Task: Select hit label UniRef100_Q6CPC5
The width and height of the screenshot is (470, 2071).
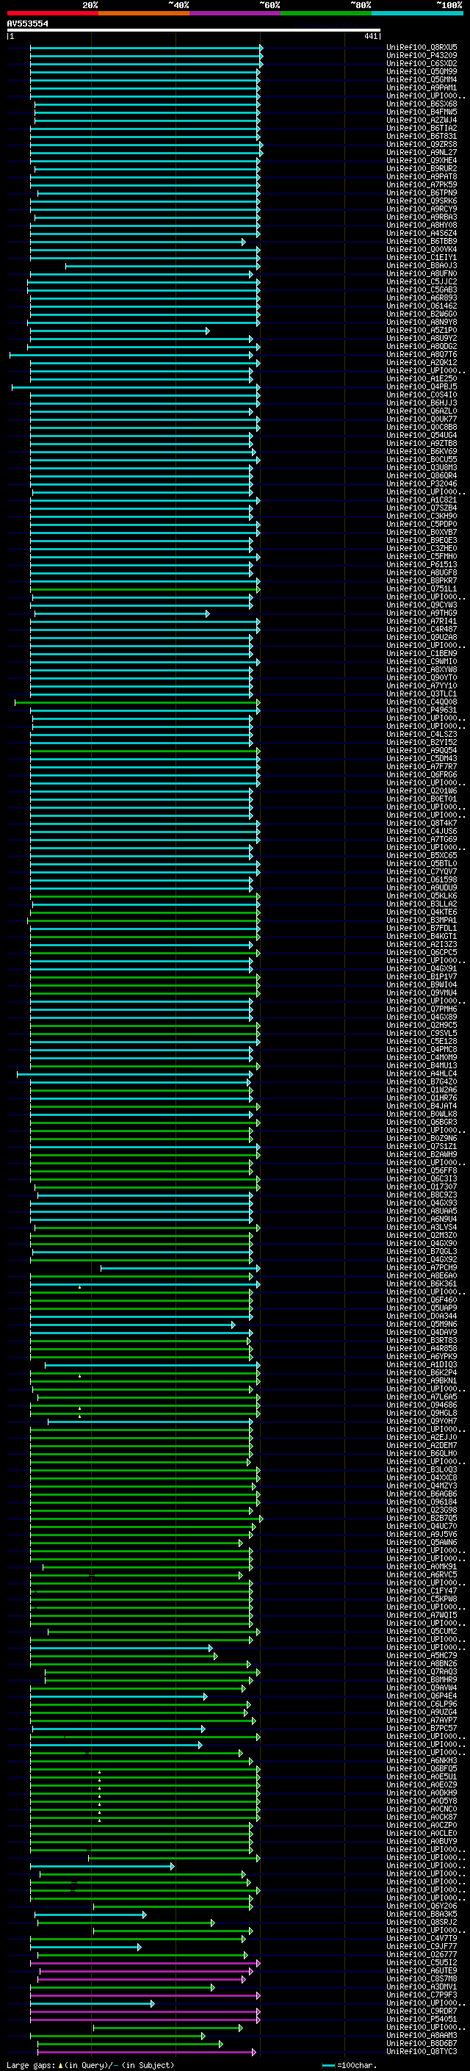Action: [422, 953]
